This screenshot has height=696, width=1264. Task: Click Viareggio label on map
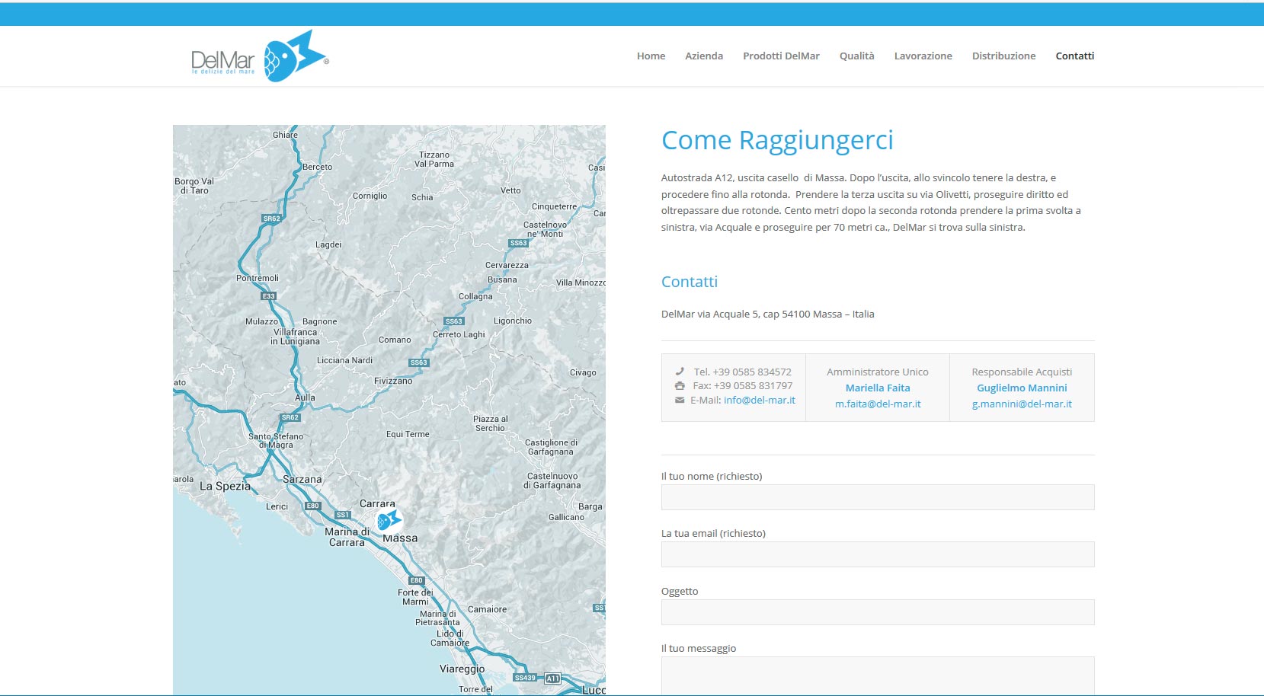[x=462, y=669]
